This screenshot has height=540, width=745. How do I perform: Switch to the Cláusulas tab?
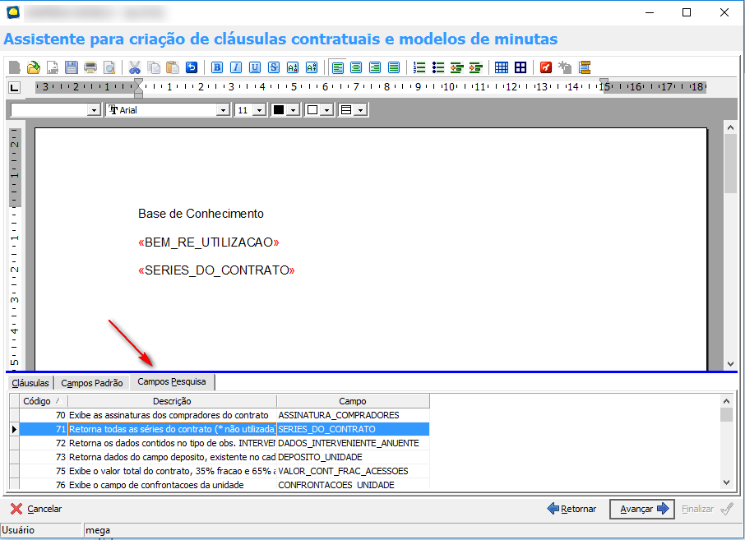tap(31, 383)
